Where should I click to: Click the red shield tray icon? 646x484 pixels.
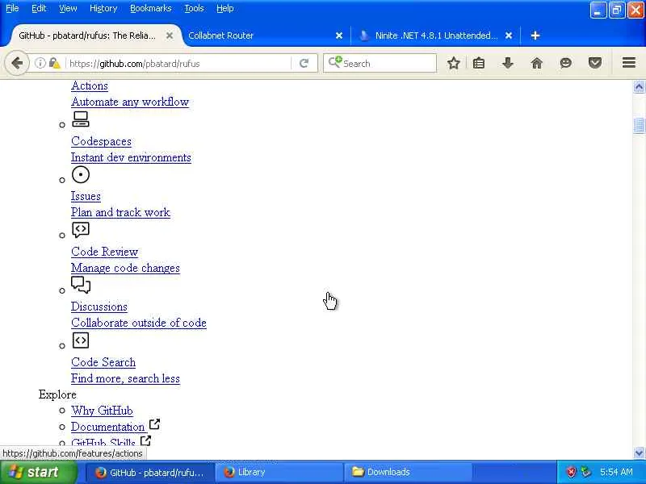click(572, 472)
